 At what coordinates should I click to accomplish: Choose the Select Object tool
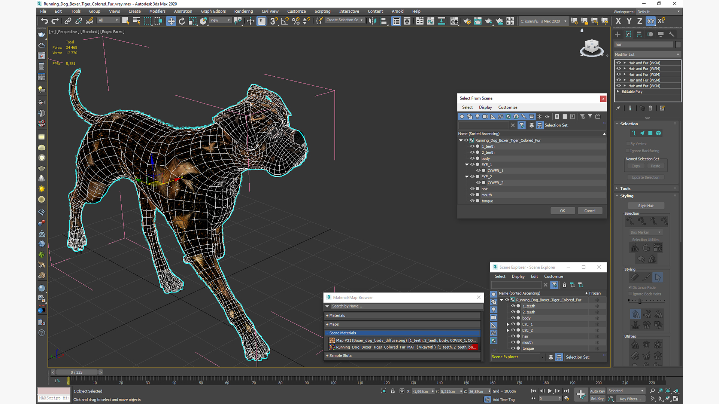(125, 21)
